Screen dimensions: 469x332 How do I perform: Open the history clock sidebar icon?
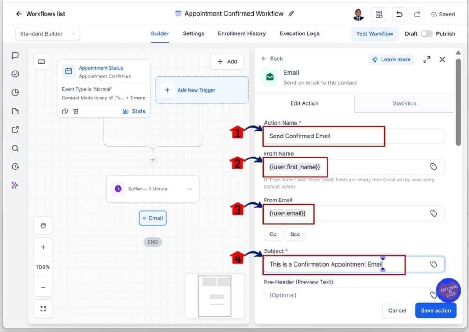[x=15, y=167]
